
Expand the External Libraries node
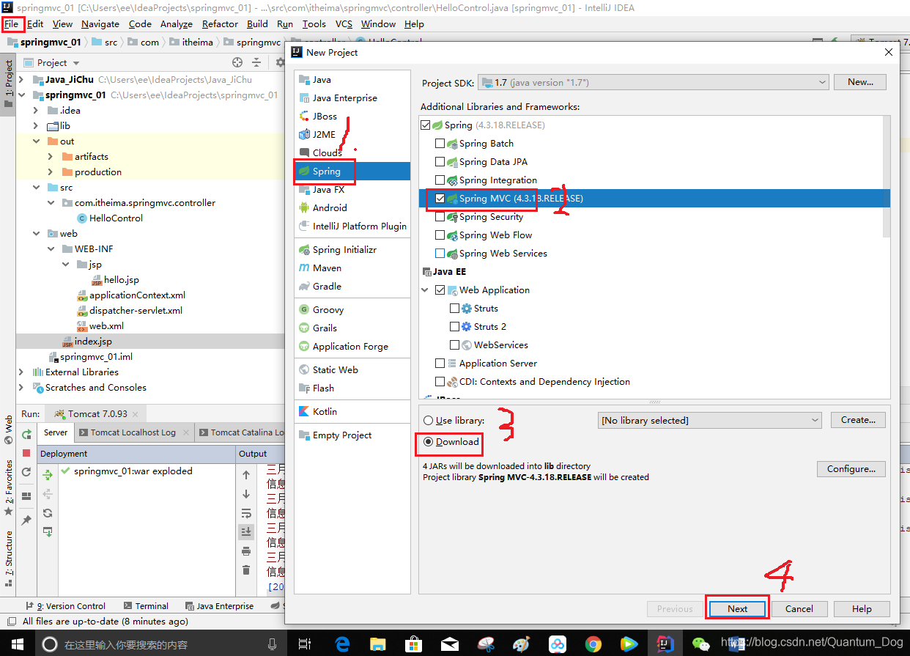[x=21, y=372]
